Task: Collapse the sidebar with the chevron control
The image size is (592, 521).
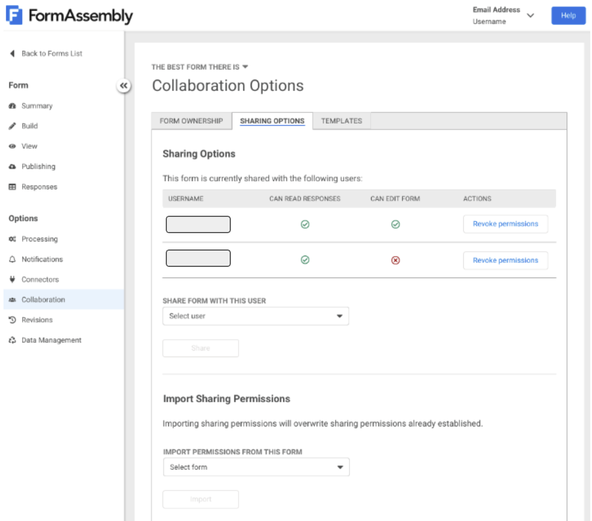Action: (123, 85)
